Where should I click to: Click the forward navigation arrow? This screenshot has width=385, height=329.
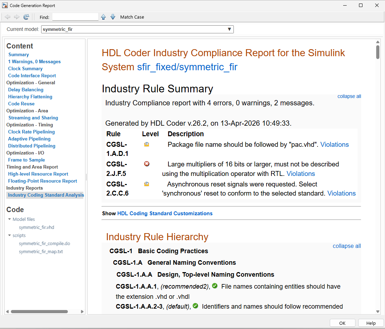(17, 17)
